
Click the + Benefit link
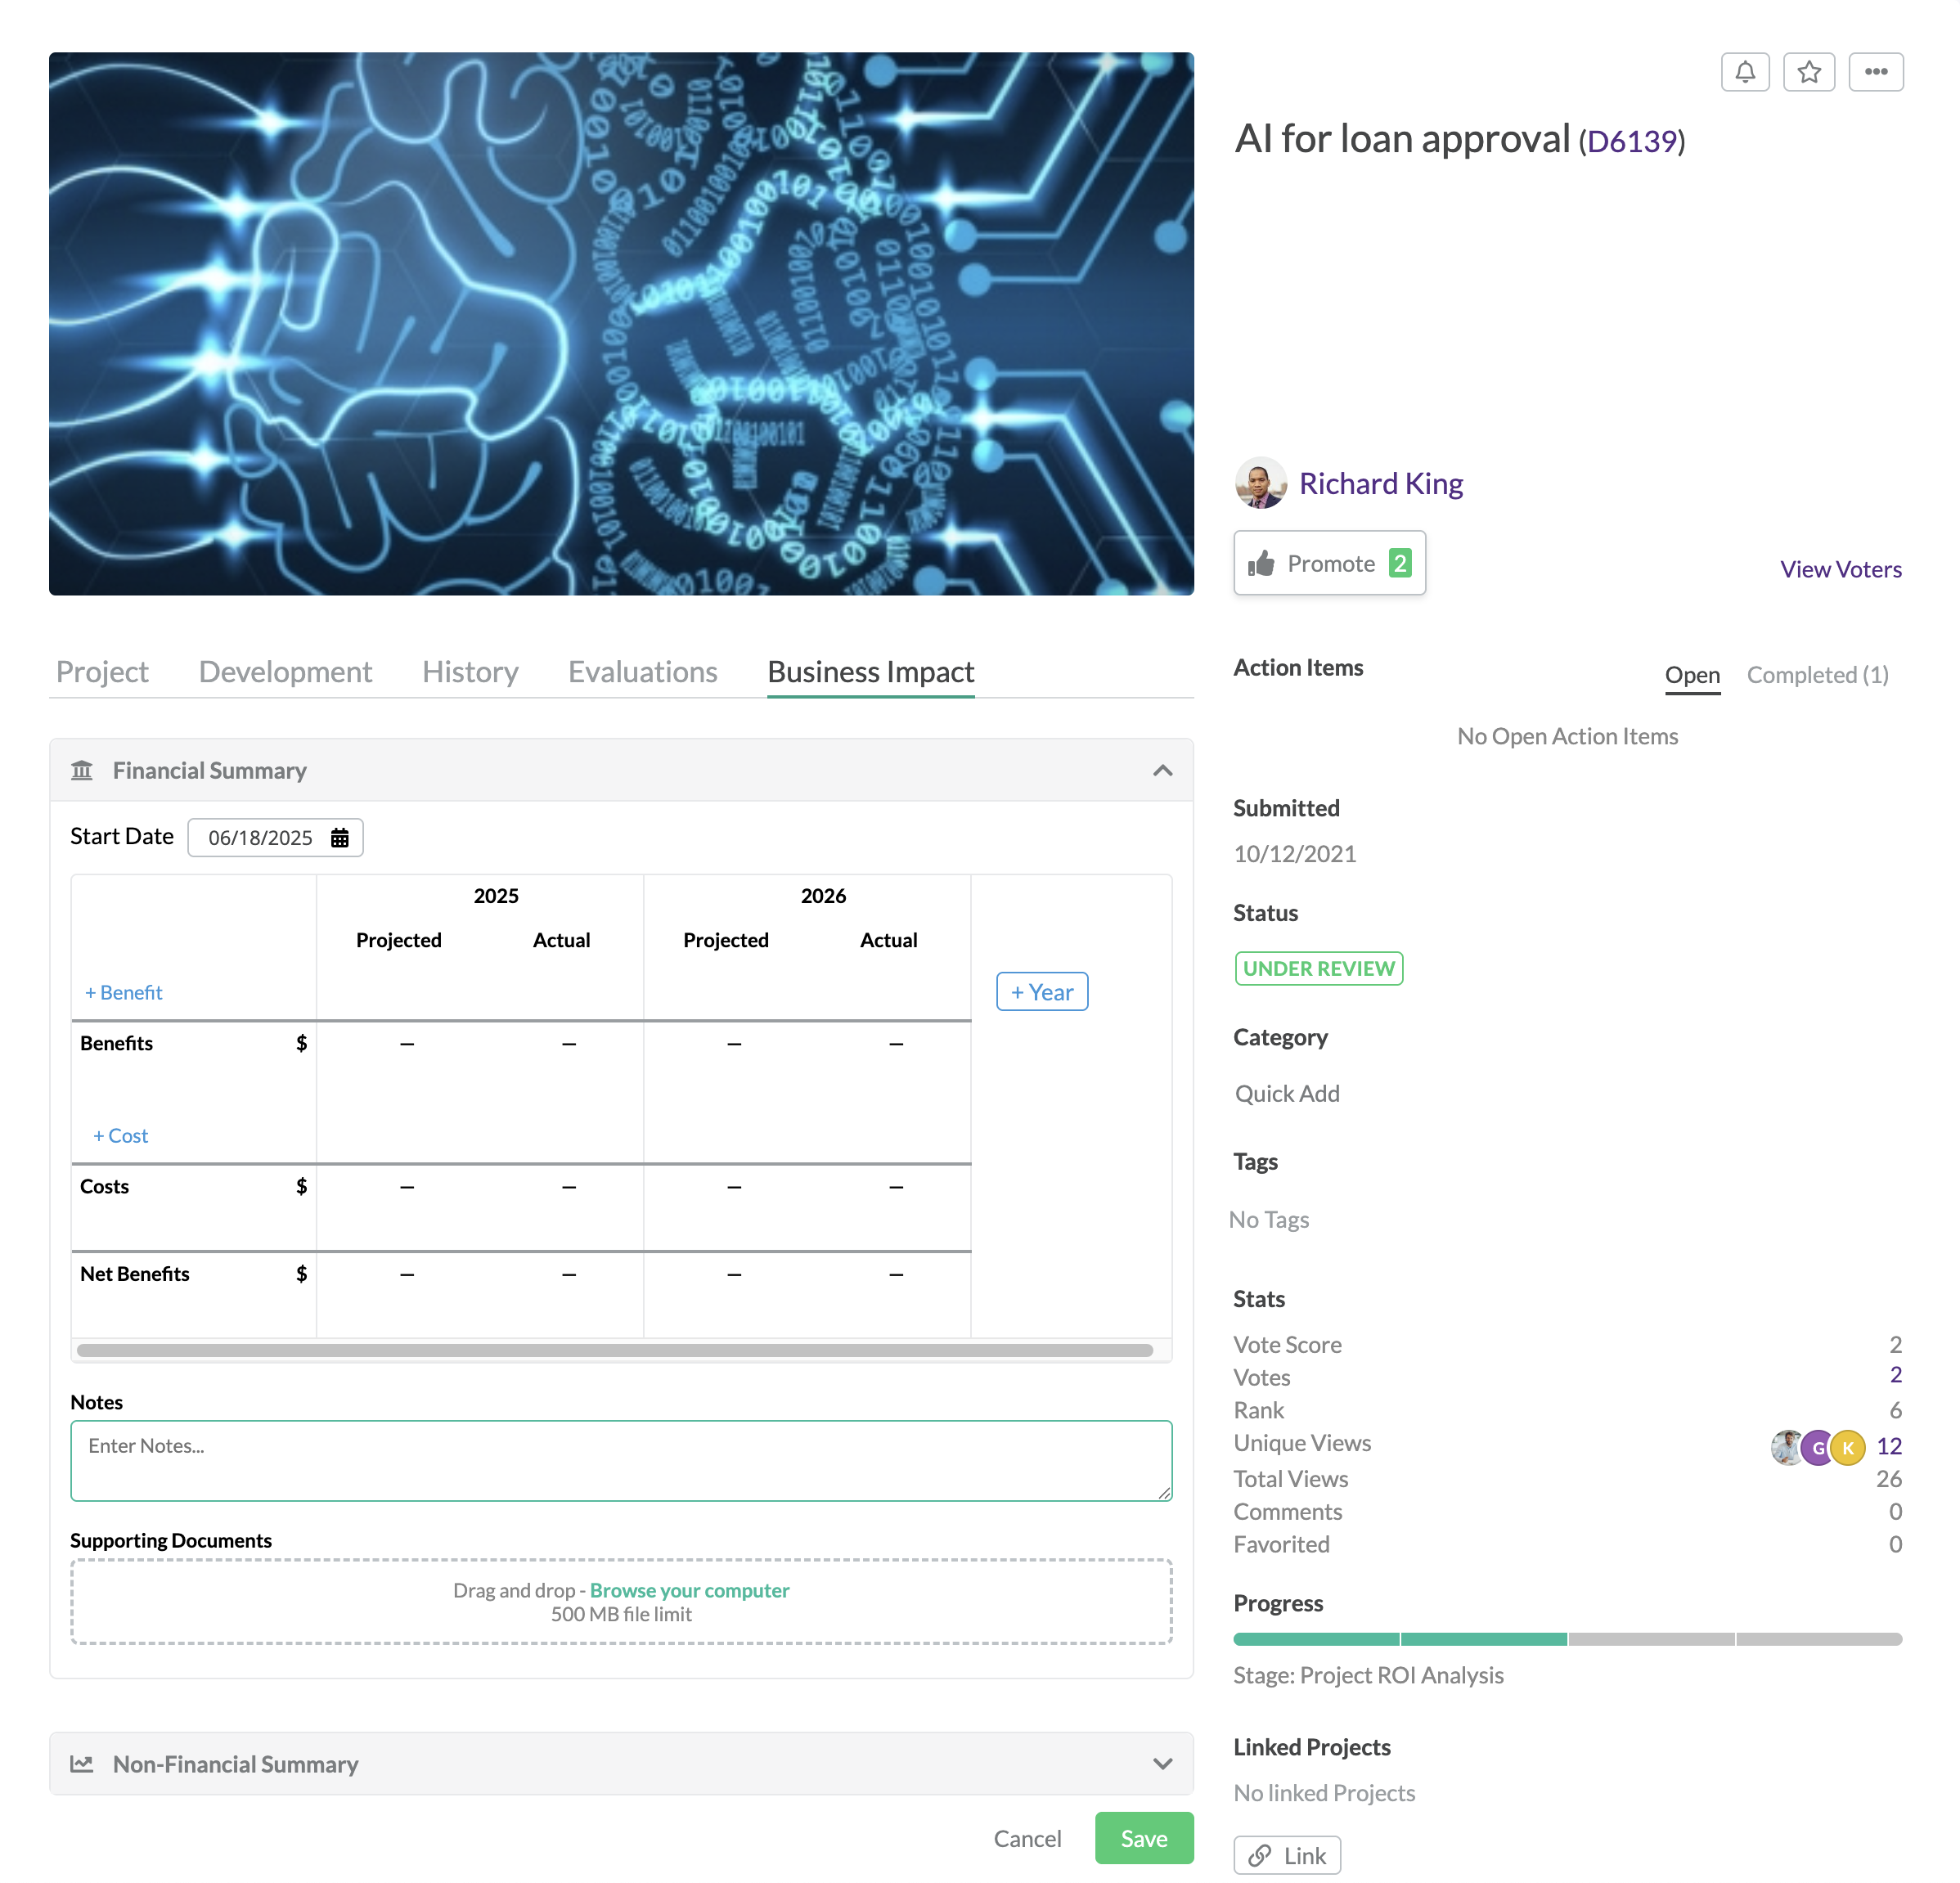124,992
